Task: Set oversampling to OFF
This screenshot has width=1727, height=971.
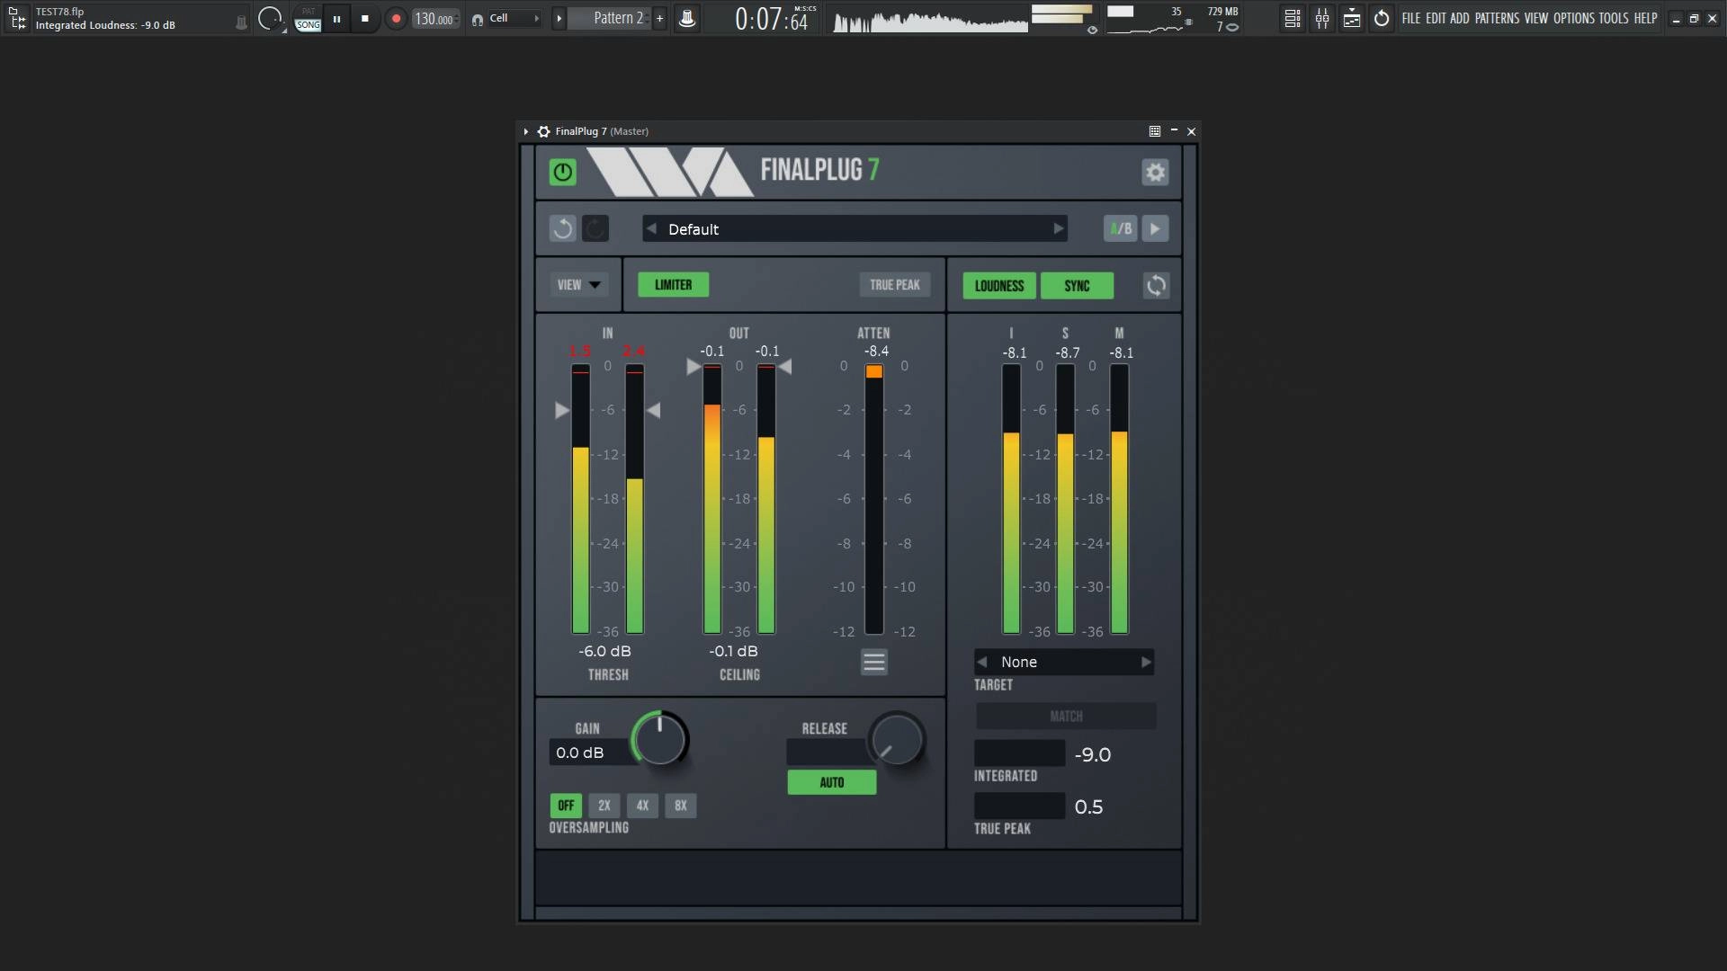Action: tap(566, 806)
